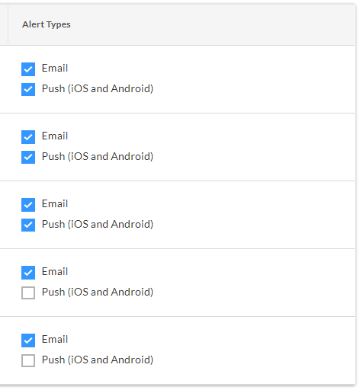Click the 'Email' label text in first row
The height and width of the screenshot is (390, 360).
55,68
